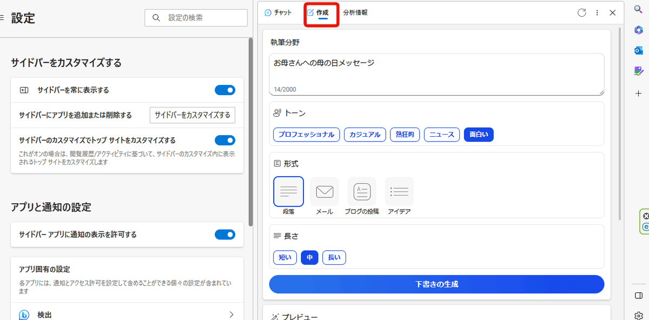
Task: Expand the 検出 app settings row
Action: click(x=127, y=314)
